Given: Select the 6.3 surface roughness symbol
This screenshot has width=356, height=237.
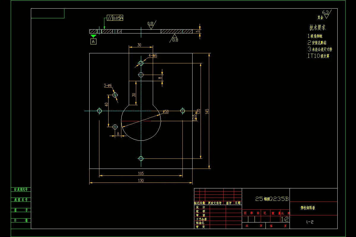Looking at the screenshot, I should tap(327, 14).
